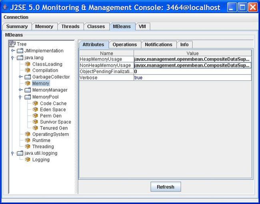Select the ClassLoading tree label
Viewport: 260px width, 204px height.
point(47,64)
